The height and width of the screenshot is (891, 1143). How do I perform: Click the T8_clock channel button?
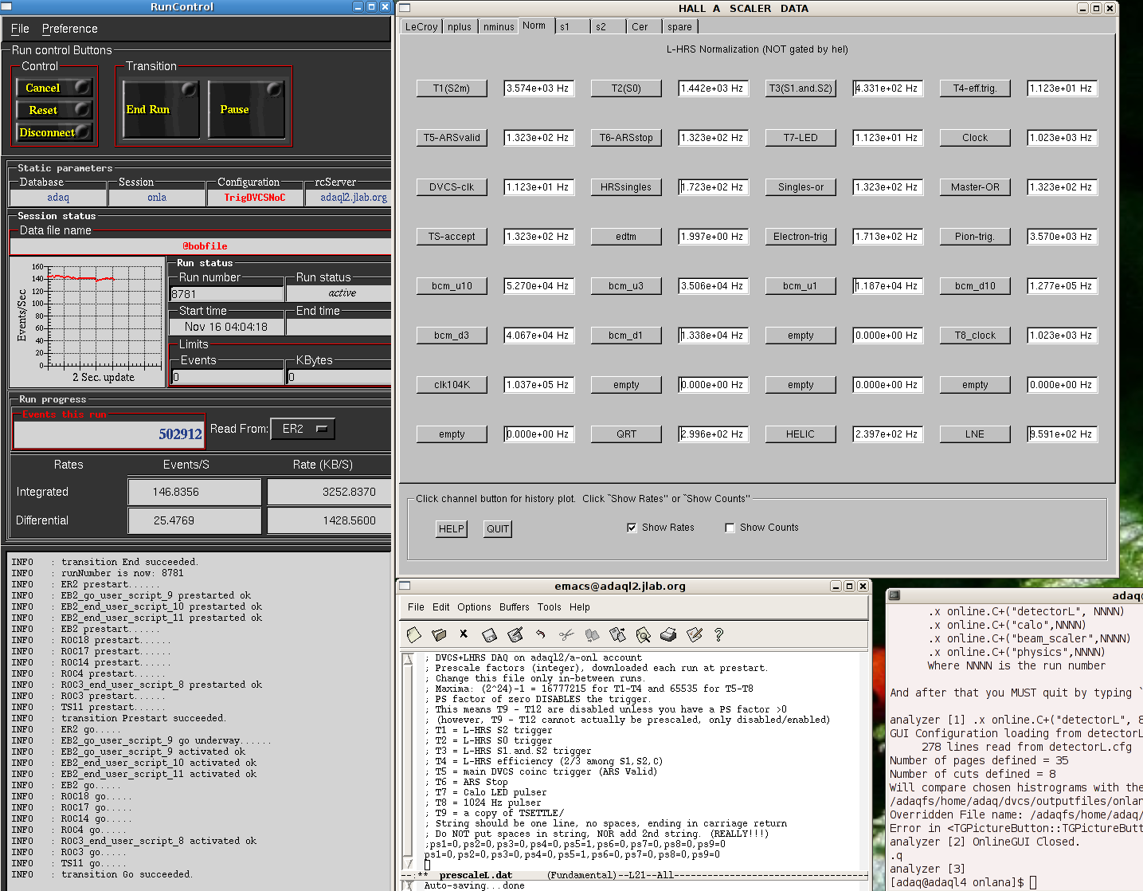point(975,336)
